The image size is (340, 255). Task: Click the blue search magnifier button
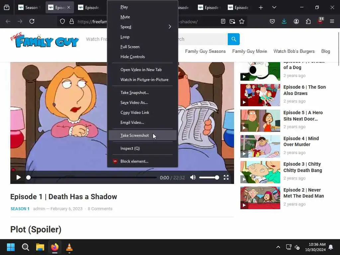point(233,39)
